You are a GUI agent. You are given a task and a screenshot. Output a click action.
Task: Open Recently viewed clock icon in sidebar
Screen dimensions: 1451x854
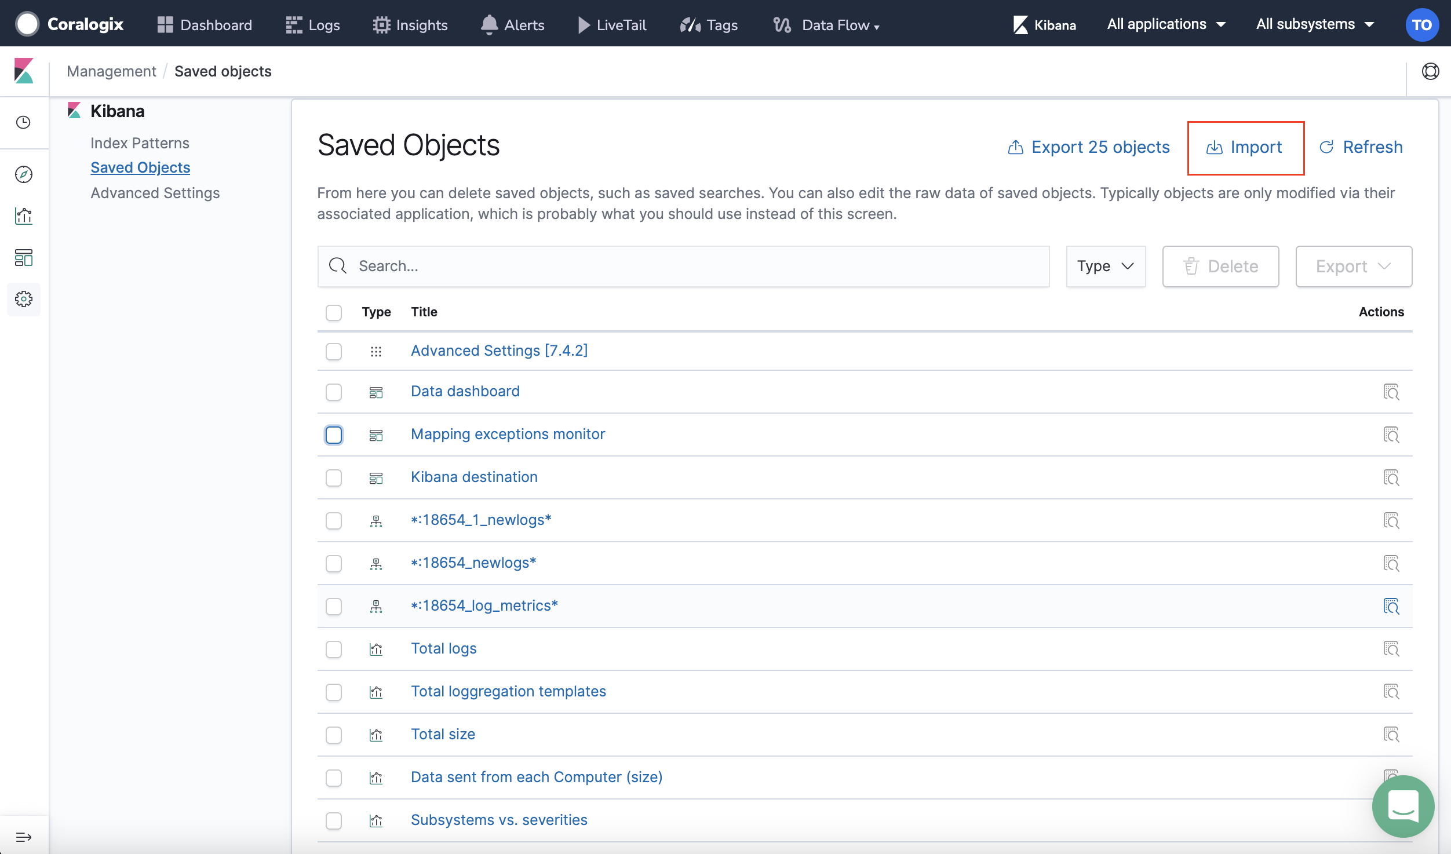[24, 122]
